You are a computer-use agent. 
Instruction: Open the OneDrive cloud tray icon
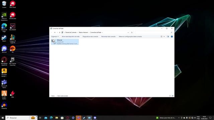tap(184, 118)
